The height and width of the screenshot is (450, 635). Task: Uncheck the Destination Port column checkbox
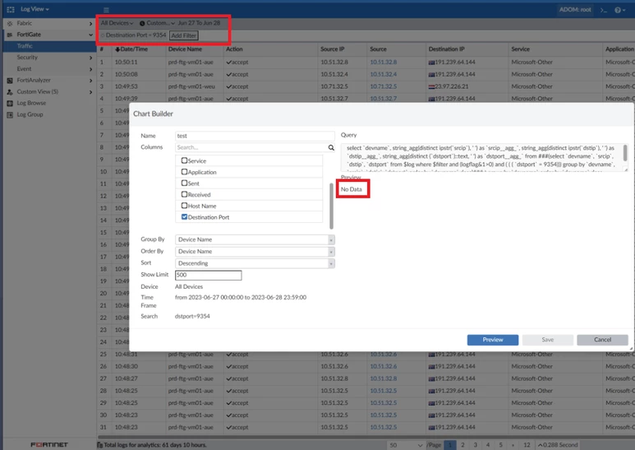(184, 217)
